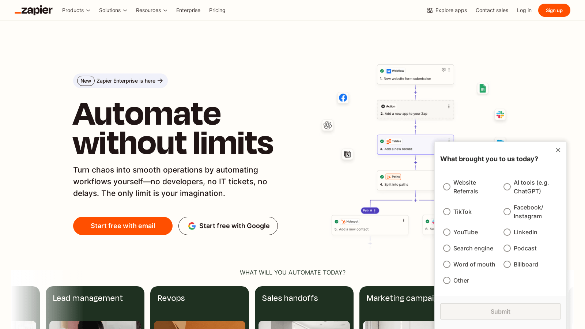The width and height of the screenshot is (585, 329).
Task: Click the Google Sheets icon
Action: (483, 88)
